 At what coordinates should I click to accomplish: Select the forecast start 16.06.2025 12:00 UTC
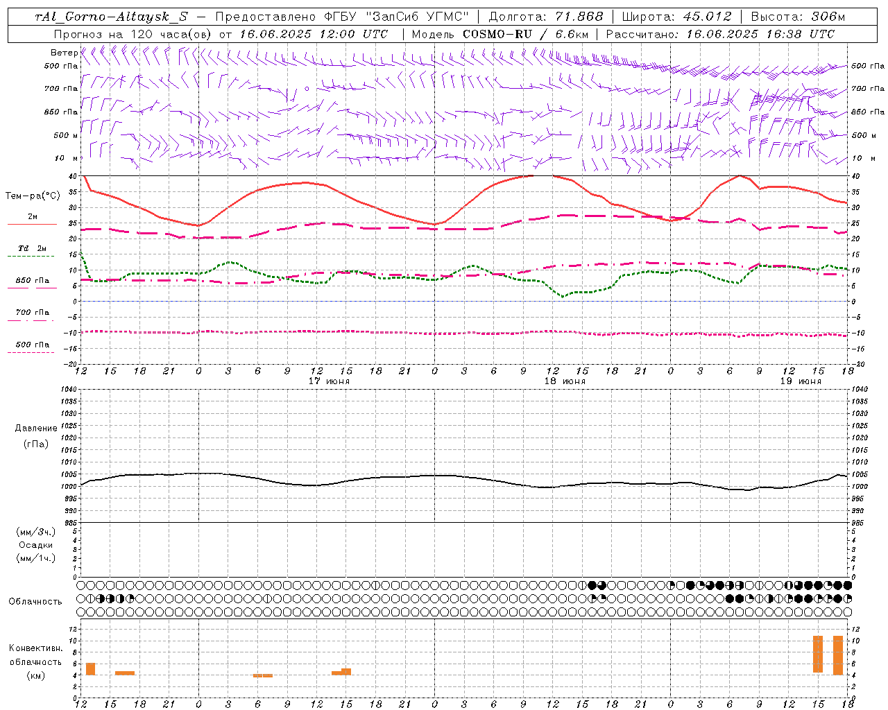[314, 34]
